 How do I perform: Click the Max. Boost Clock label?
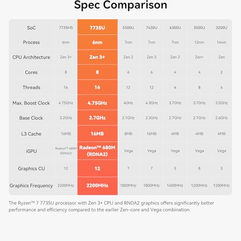point(31,103)
